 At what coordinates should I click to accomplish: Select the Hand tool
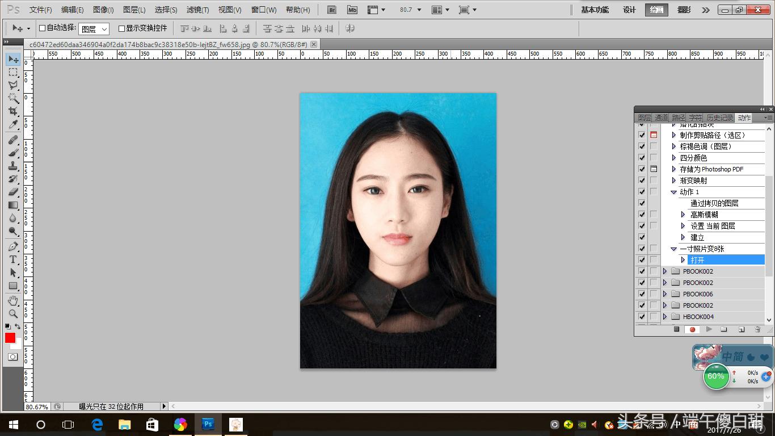pos(13,300)
